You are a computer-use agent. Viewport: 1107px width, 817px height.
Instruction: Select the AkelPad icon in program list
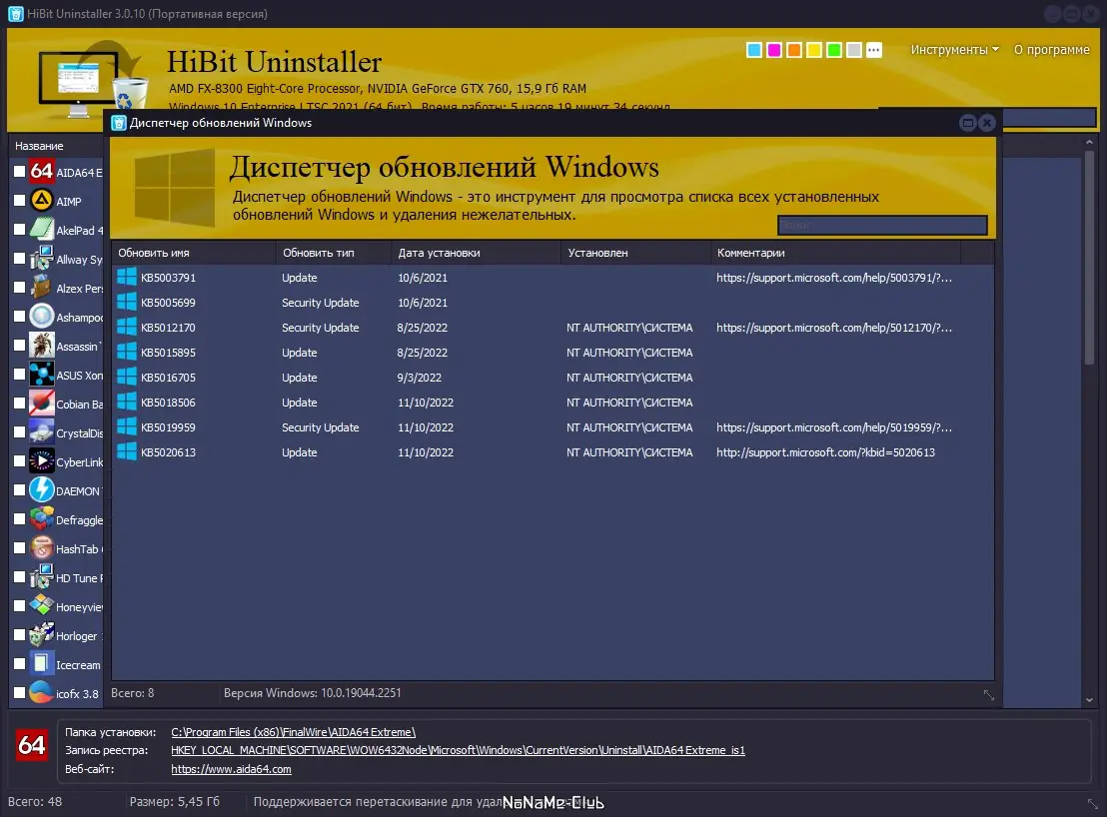pyautogui.click(x=42, y=230)
